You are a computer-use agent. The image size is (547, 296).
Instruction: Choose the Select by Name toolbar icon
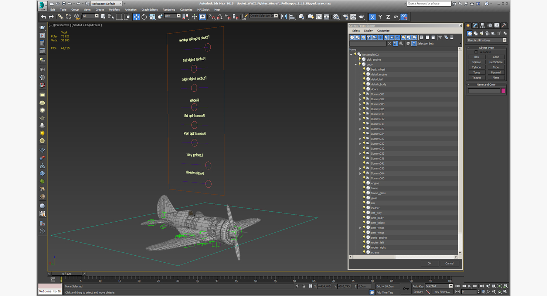coord(111,17)
